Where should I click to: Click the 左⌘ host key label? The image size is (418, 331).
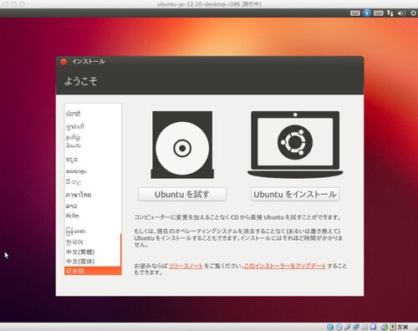pyautogui.click(x=403, y=327)
